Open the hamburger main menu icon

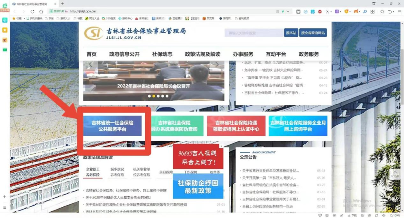pyautogui.click(x=400, y=12)
